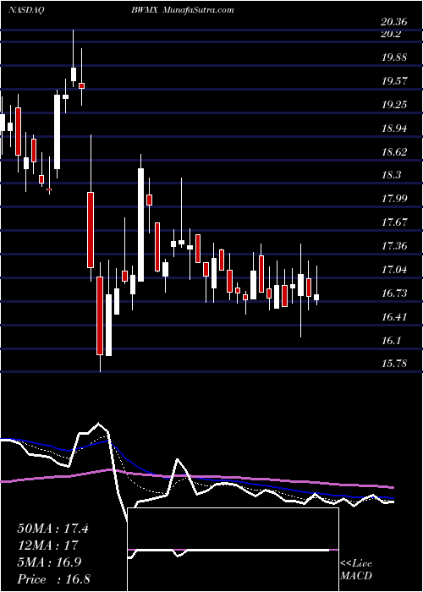This screenshot has height=592, width=423.
Task: Click the 15.78 price axis label
Action: (x=394, y=365)
